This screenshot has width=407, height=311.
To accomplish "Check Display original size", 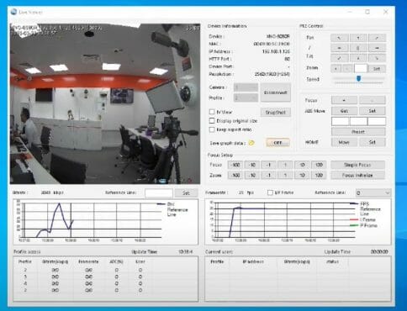I will [212, 121].
